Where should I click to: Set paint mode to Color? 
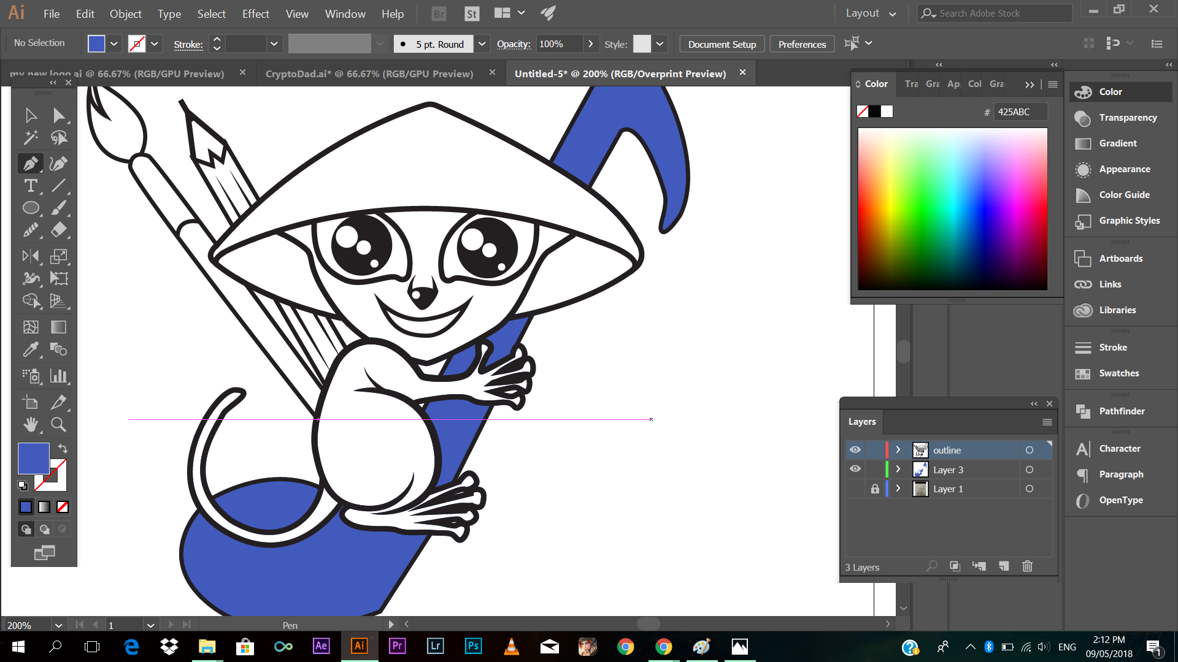[26, 507]
